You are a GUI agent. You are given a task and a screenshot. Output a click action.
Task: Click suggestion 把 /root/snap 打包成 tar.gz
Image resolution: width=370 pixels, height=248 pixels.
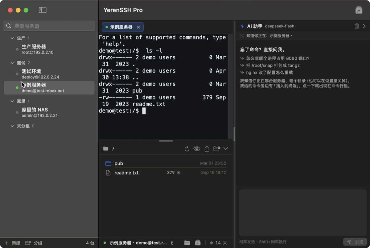click(270, 65)
